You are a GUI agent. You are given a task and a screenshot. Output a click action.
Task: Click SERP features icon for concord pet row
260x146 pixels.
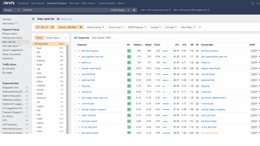(x=197, y=104)
